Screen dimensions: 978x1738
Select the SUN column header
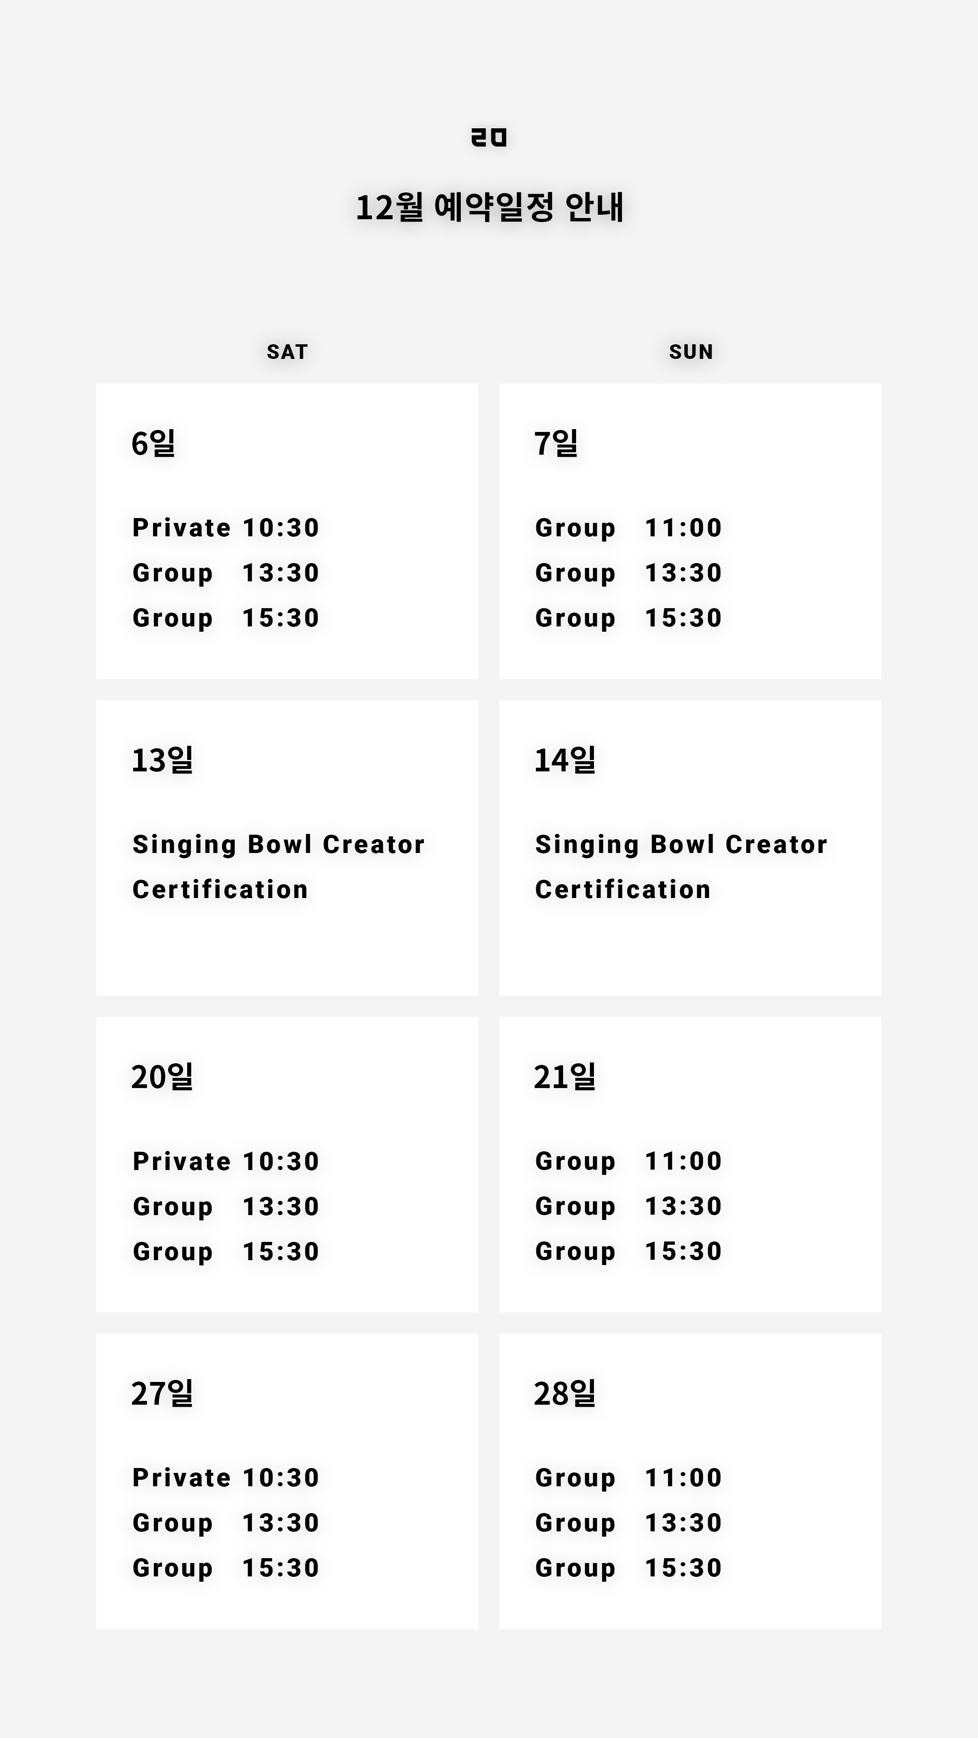[x=691, y=352]
